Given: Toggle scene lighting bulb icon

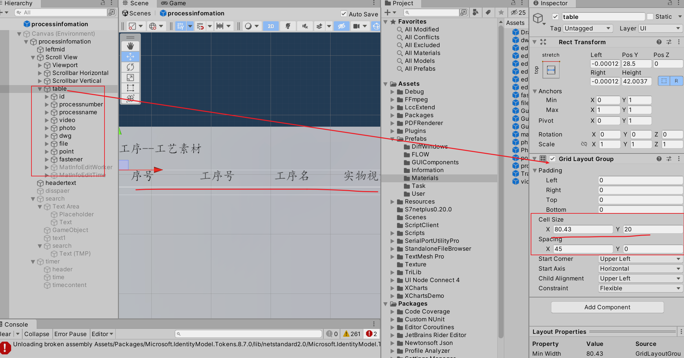Looking at the screenshot, I should tap(288, 26).
